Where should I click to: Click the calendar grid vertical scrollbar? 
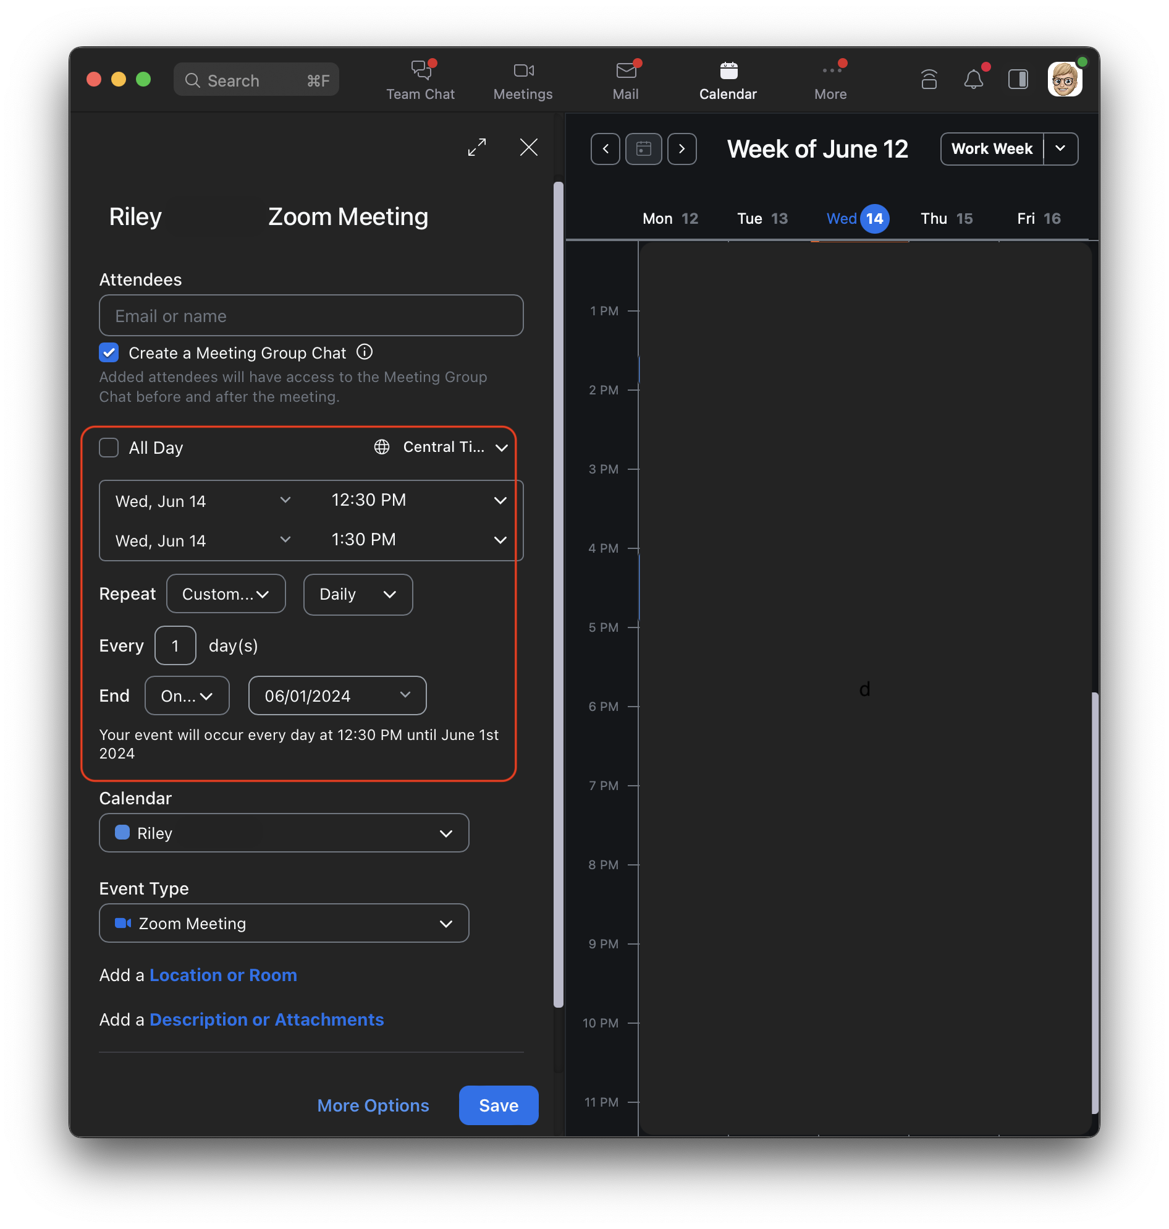(1095, 903)
